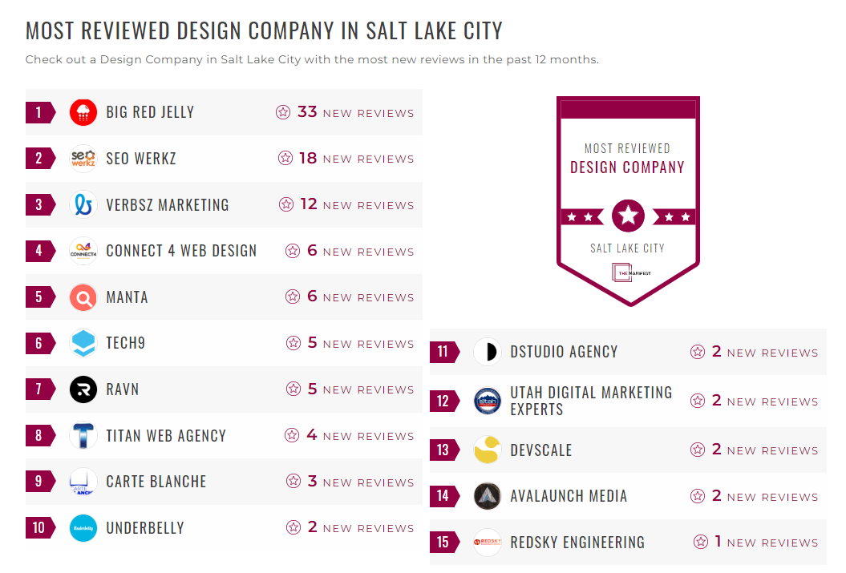Click the Underbelly logo icon
The width and height of the screenshot is (846, 573).
pyautogui.click(x=83, y=527)
